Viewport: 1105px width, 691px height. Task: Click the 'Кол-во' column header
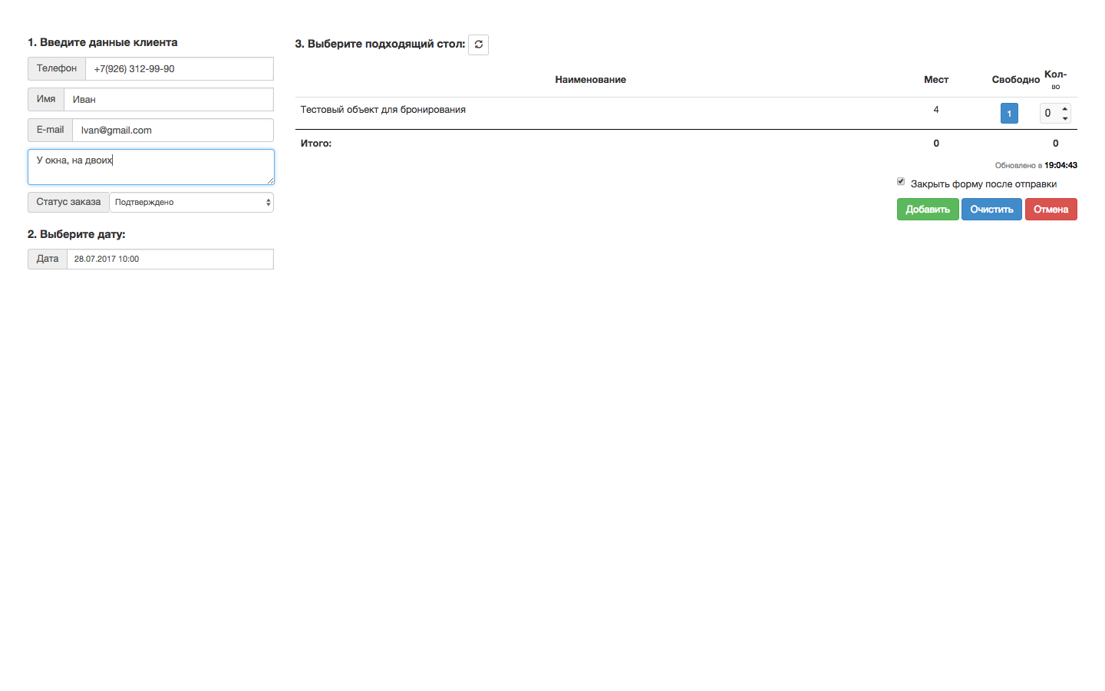point(1055,80)
